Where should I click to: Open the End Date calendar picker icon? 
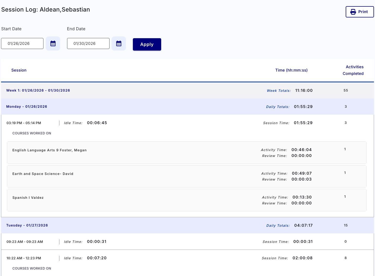pos(119,44)
